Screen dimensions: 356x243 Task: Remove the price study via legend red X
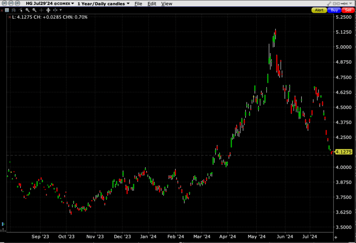click(x=9, y=17)
